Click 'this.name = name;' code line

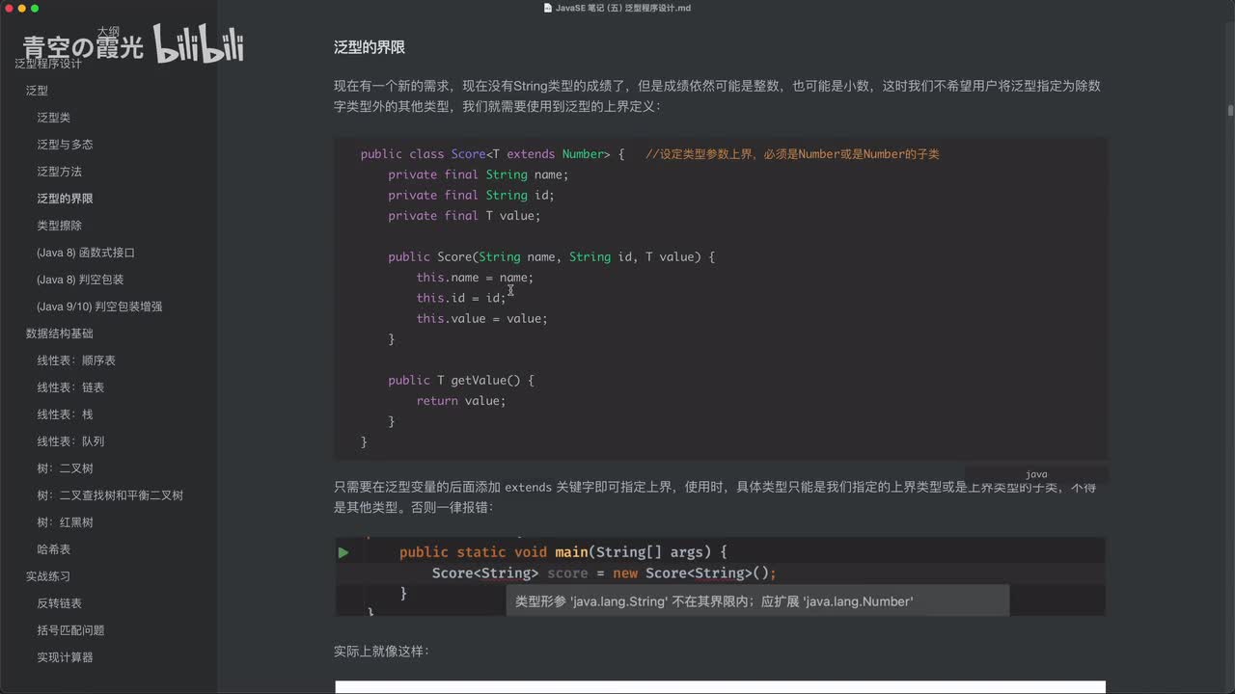[x=475, y=278]
